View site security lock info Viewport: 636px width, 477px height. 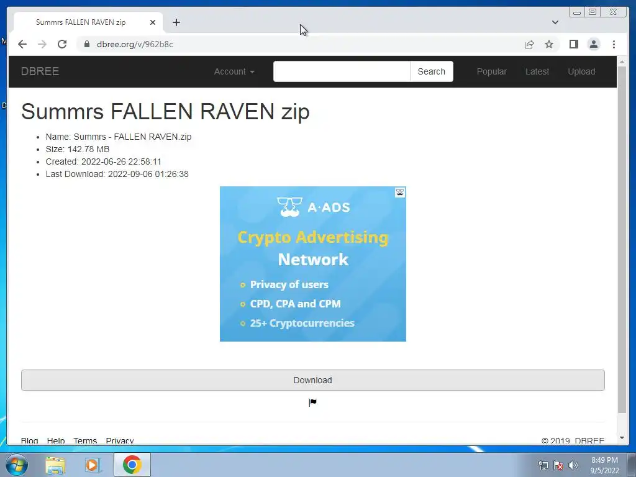point(87,44)
